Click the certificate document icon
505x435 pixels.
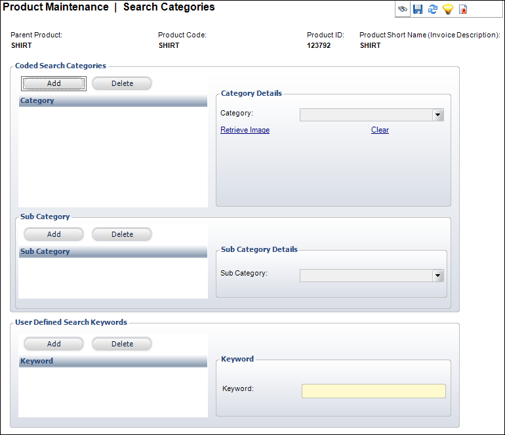pyautogui.click(x=463, y=9)
